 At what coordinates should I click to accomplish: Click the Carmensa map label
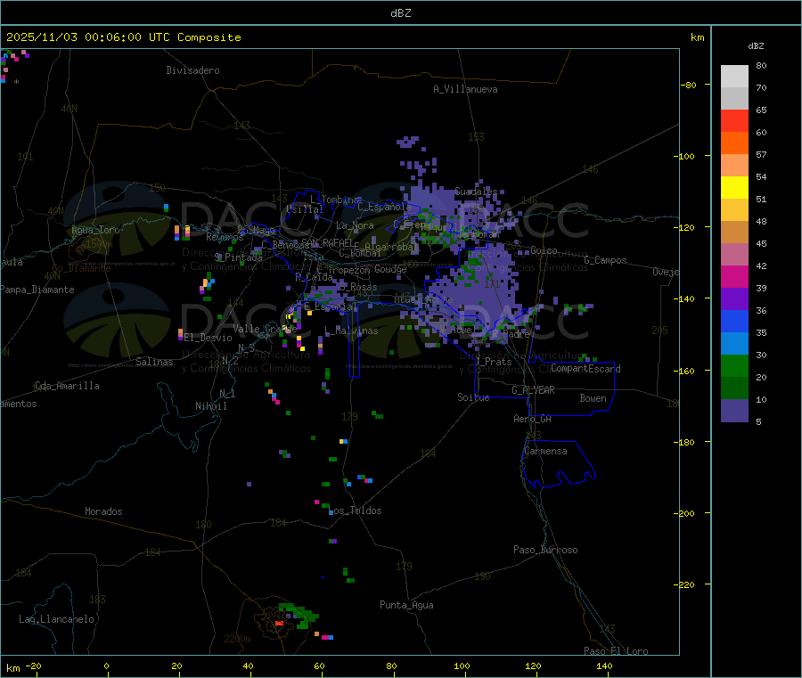[x=545, y=451]
